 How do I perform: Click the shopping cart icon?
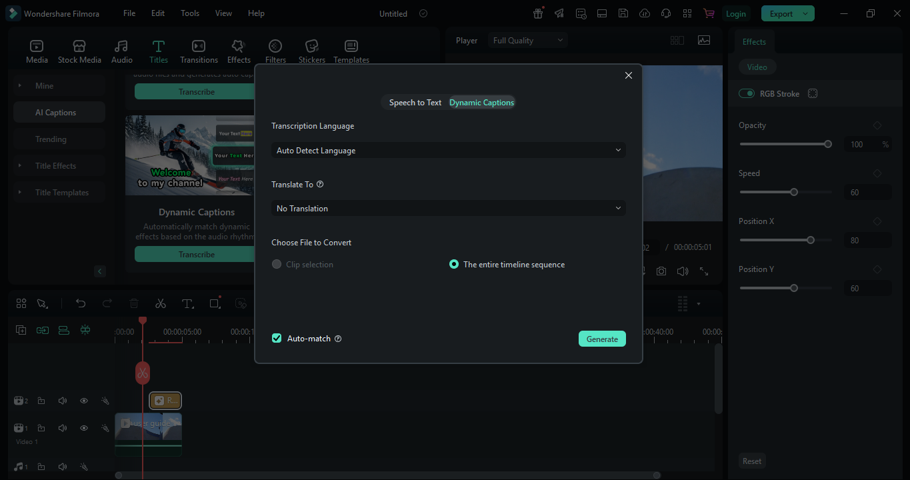click(709, 13)
